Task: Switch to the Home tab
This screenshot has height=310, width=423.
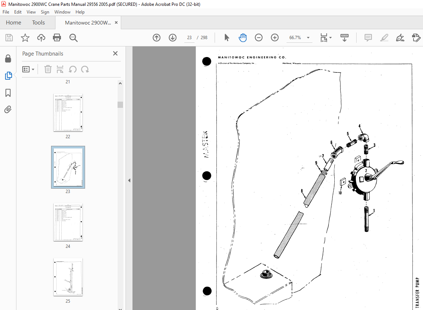Action: click(14, 23)
